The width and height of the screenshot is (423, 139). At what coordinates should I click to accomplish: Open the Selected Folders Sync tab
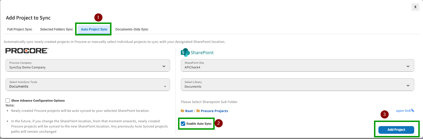pyautogui.click(x=56, y=29)
